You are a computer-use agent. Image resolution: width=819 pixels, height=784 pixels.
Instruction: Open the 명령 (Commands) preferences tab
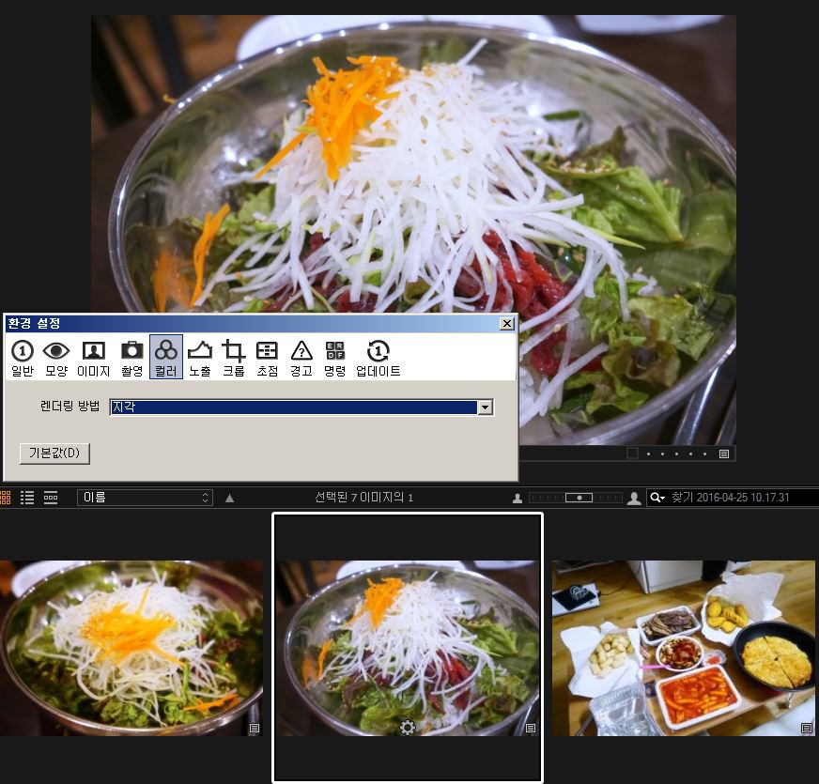[334, 358]
